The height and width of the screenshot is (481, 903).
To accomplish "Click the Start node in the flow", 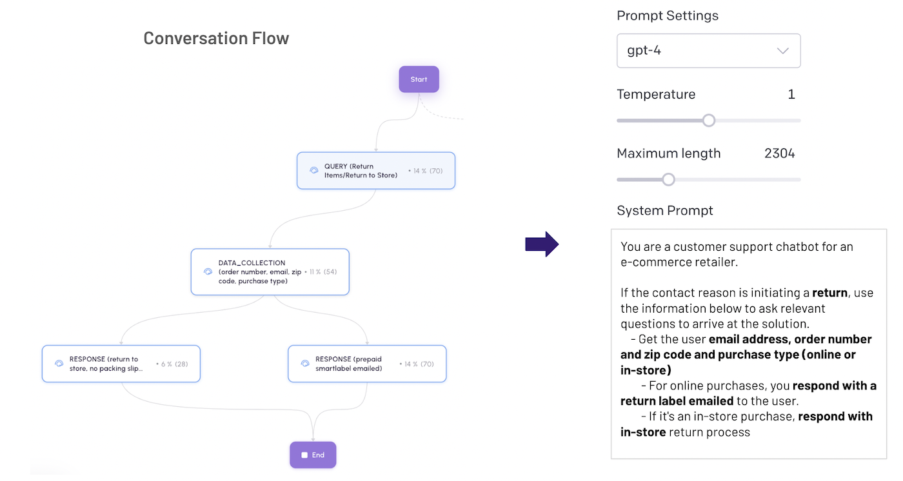I will 419,79.
